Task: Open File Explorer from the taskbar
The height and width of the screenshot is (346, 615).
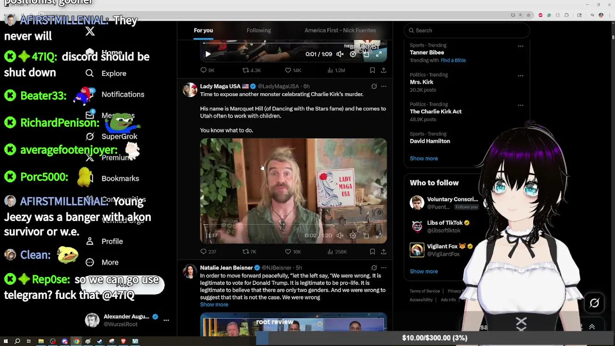Action: [41, 341]
